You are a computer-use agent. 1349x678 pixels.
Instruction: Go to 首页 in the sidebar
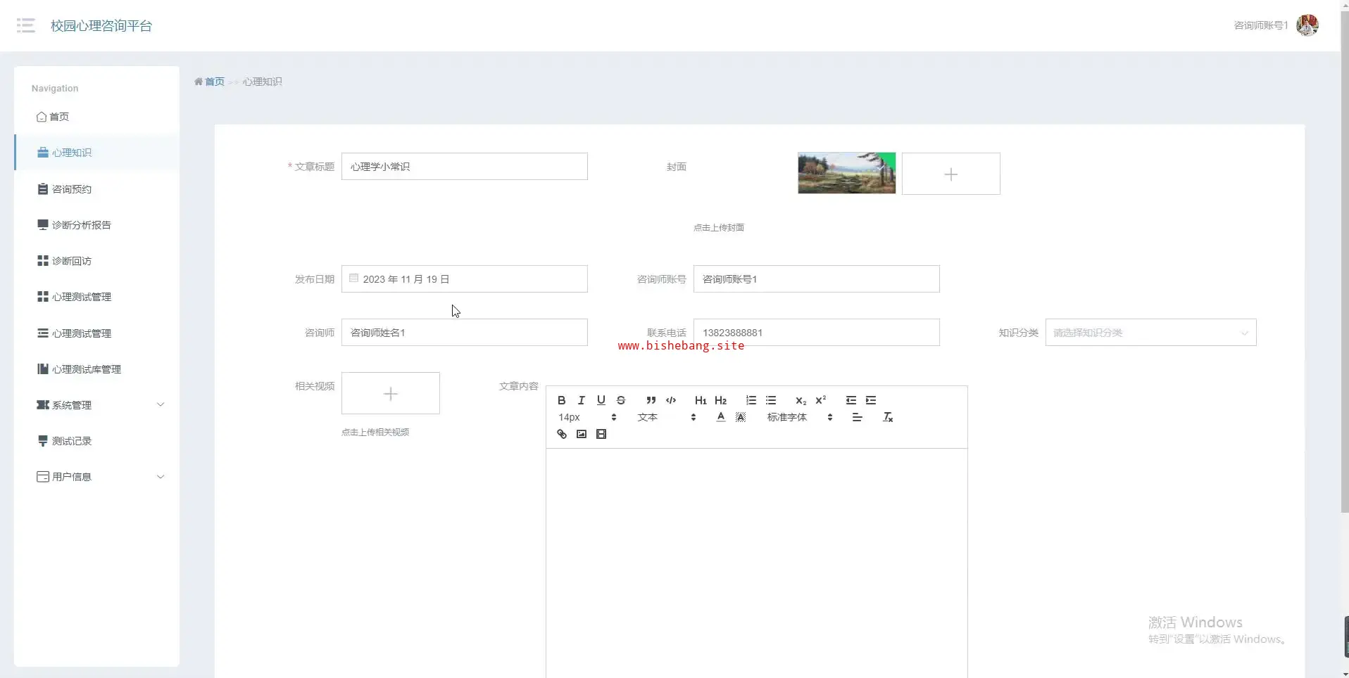click(x=97, y=117)
